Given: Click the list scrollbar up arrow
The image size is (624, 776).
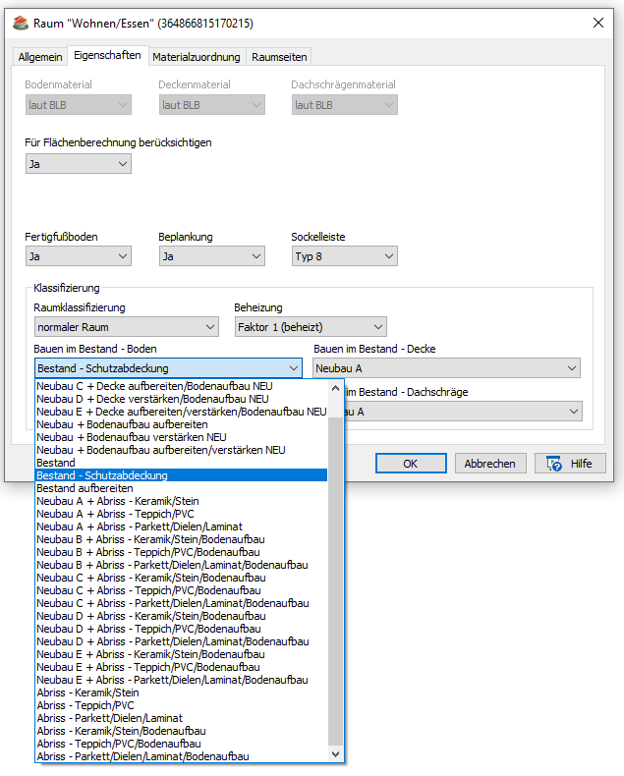Looking at the screenshot, I should (x=336, y=388).
